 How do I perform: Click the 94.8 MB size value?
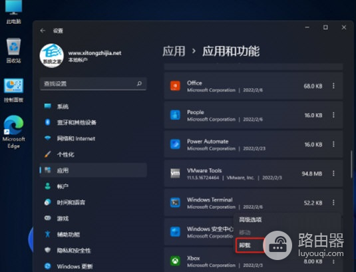[x=312, y=174]
